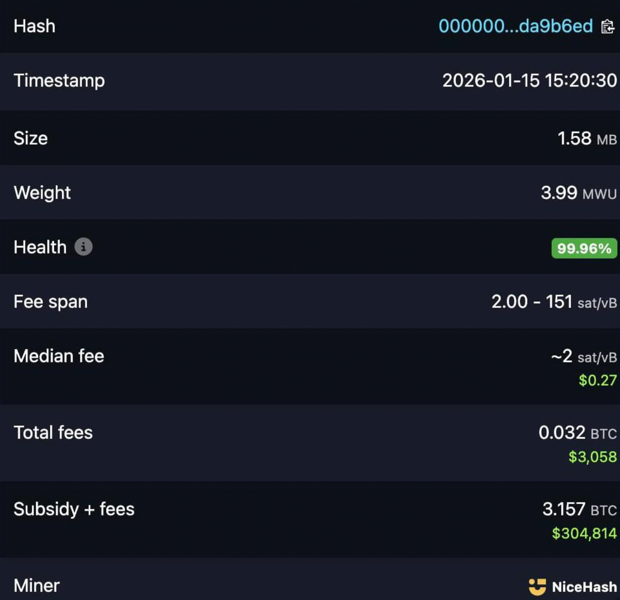
Task: Click the 3.157 BTC subsidy value
Action: (579, 509)
